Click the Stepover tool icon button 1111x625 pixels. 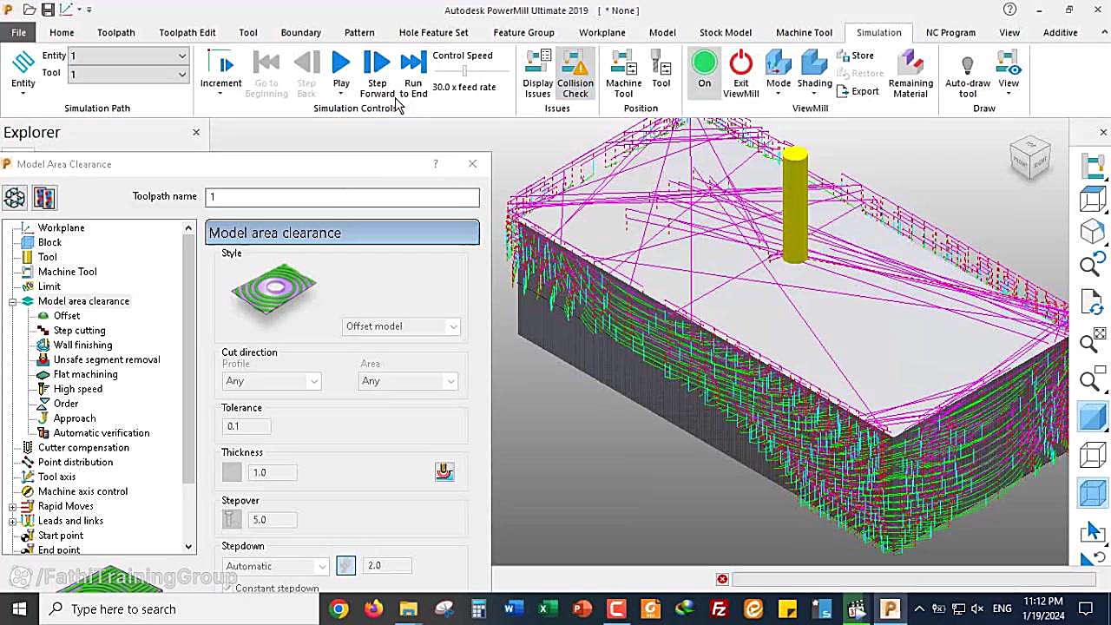(x=232, y=519)
